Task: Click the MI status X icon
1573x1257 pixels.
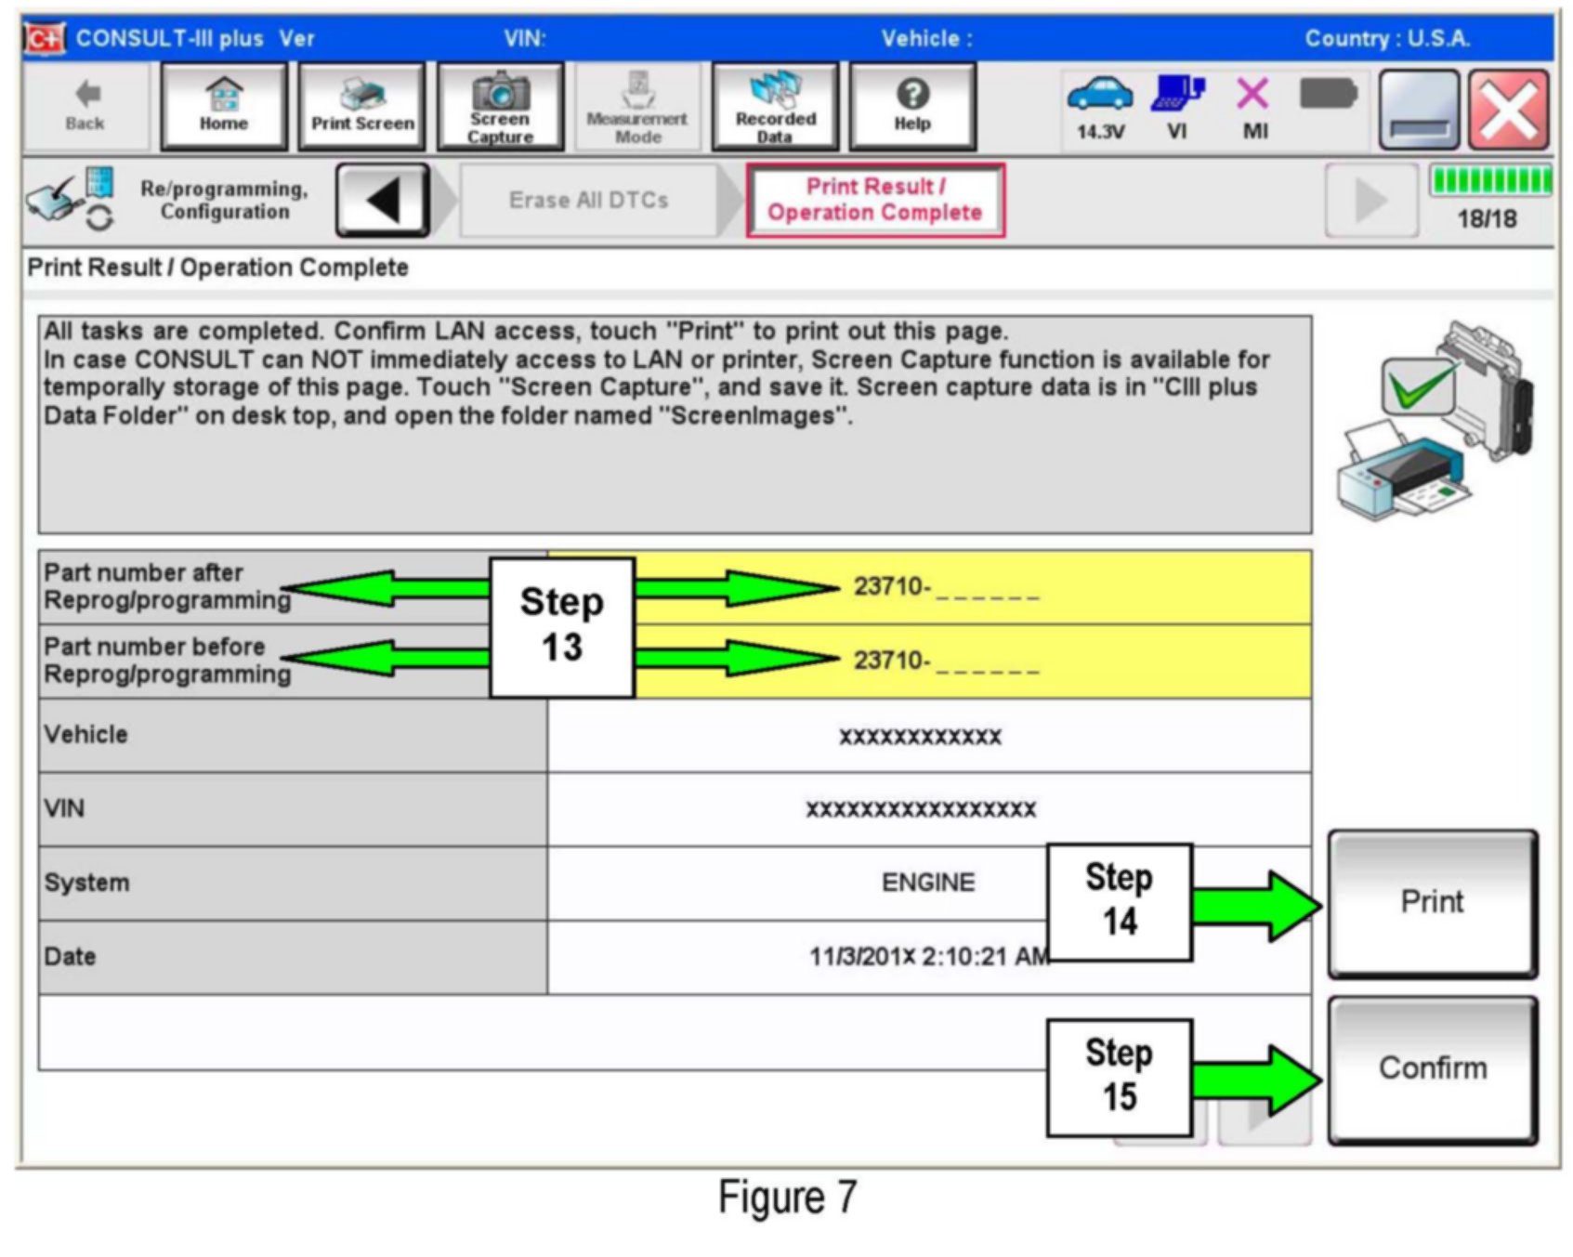Action: pyautogui.click(x=1253, y=106)
